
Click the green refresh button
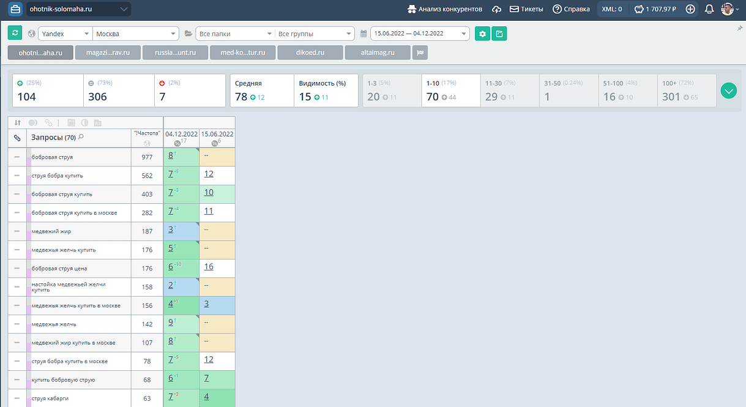tap(15, 34)
